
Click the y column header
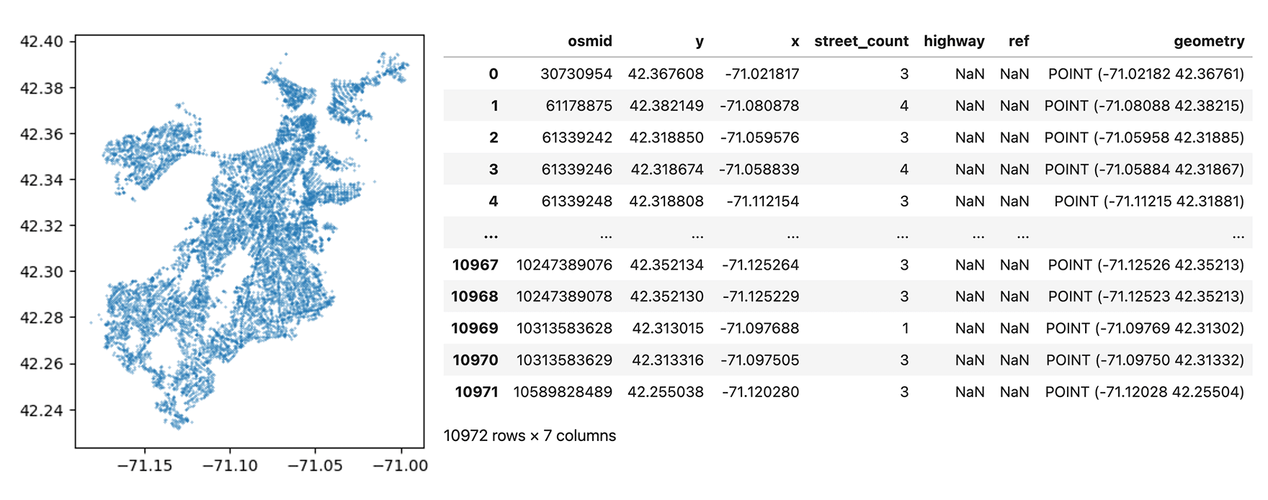click(699, 42)
